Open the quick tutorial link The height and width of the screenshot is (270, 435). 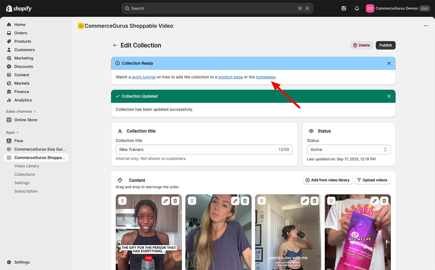(143, 77)
